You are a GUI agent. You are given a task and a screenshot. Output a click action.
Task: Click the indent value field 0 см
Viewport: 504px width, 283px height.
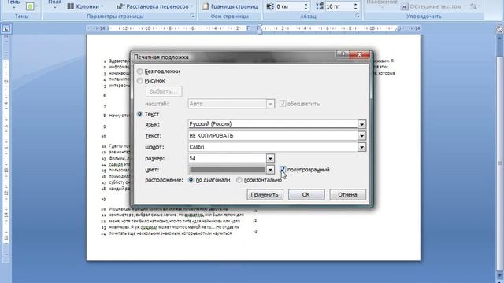[x=289, y=6]
